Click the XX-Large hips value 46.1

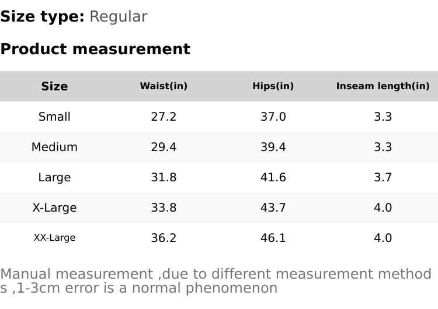pos(273,238)
